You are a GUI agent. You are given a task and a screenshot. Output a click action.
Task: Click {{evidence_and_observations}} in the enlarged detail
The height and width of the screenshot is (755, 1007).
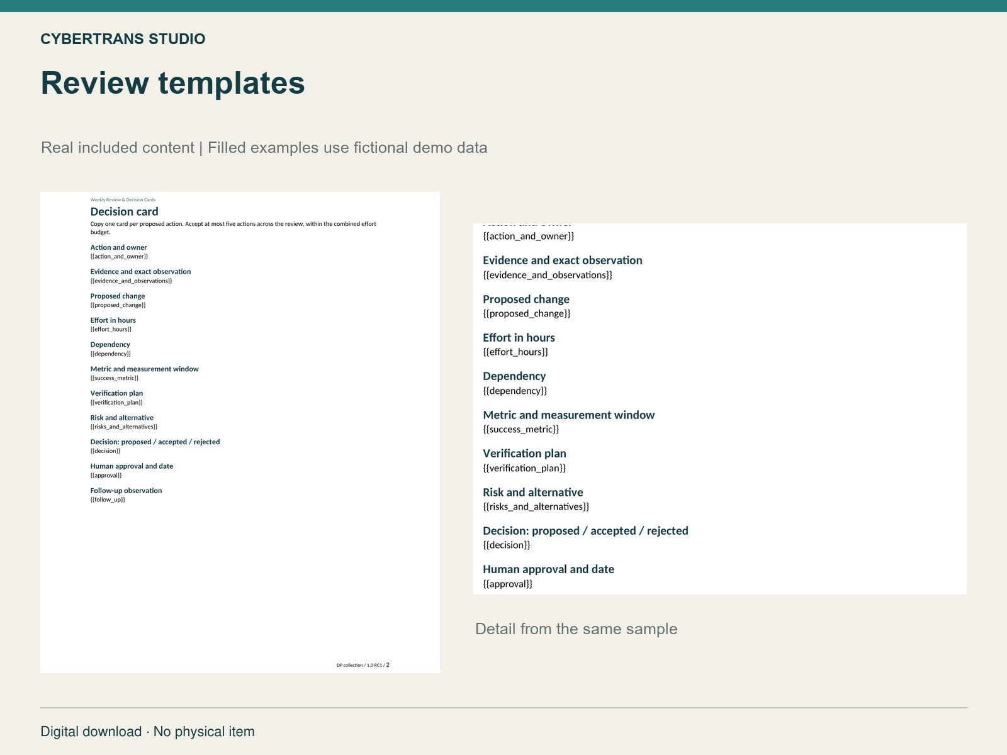click(548, 275)
